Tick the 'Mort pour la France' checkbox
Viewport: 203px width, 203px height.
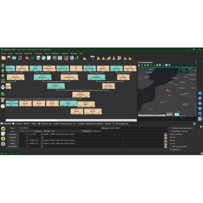click(171, 146)
